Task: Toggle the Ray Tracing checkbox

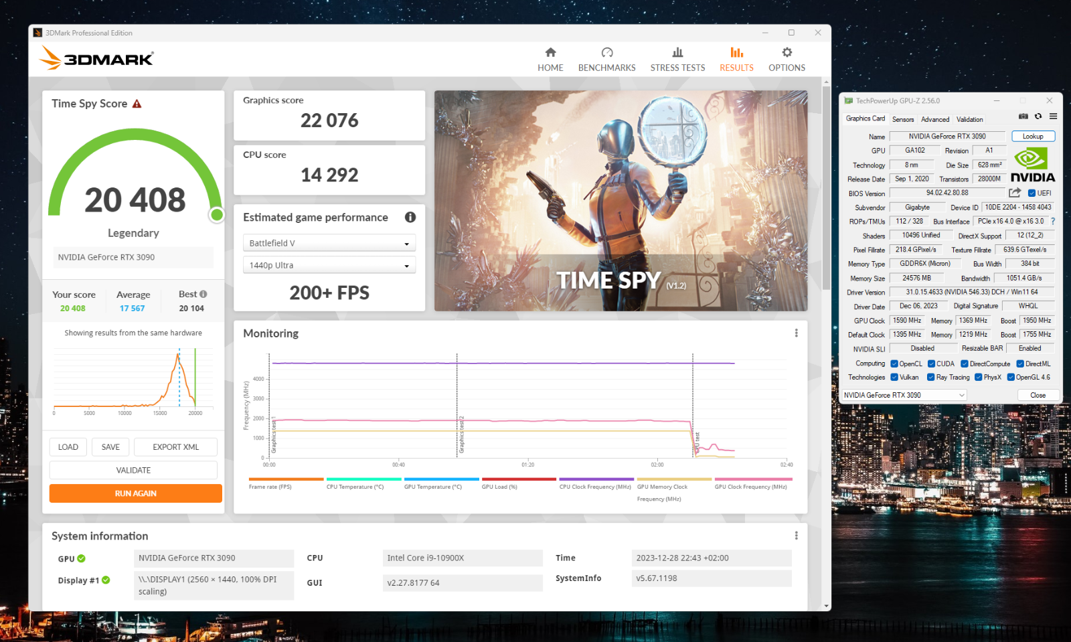Action: coord(931,378)
